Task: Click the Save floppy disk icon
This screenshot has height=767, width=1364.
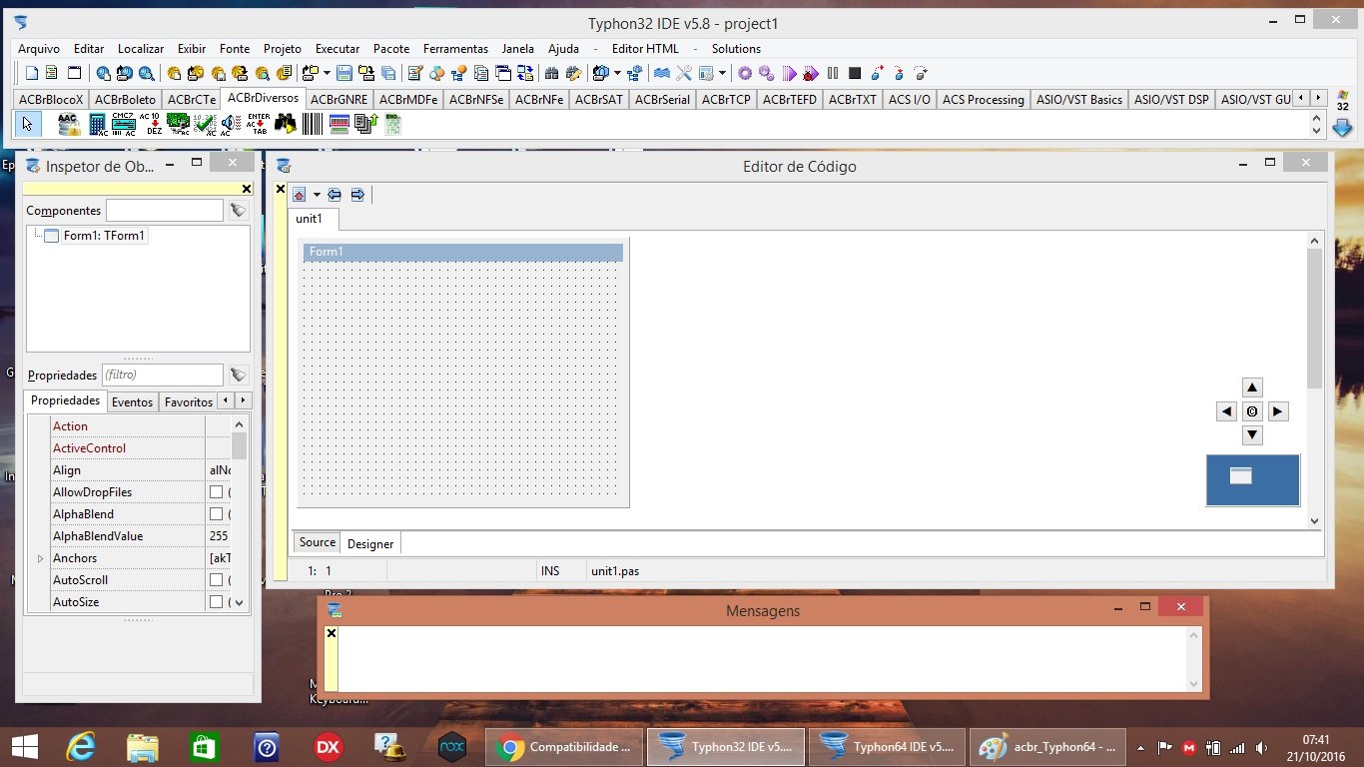Action: pyautogui.click(x=343, y=73)
